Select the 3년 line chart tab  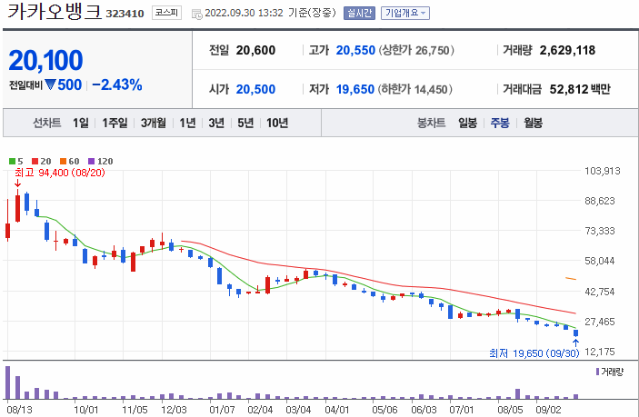[x=216, y=123]
